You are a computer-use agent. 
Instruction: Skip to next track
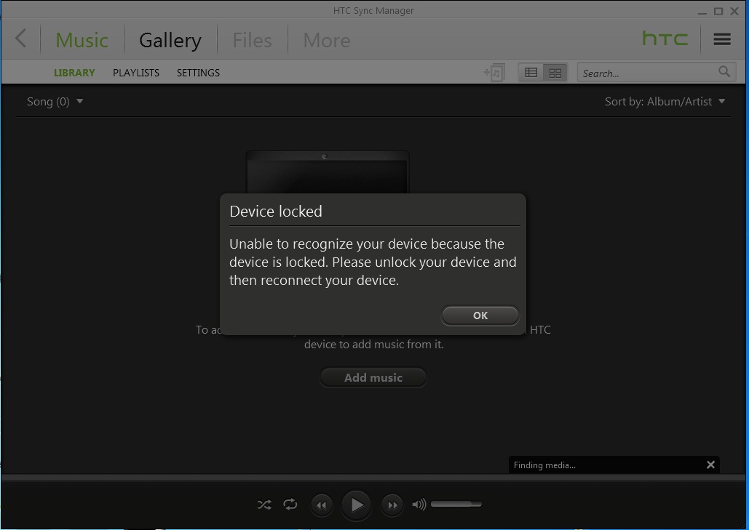point(392,505)
